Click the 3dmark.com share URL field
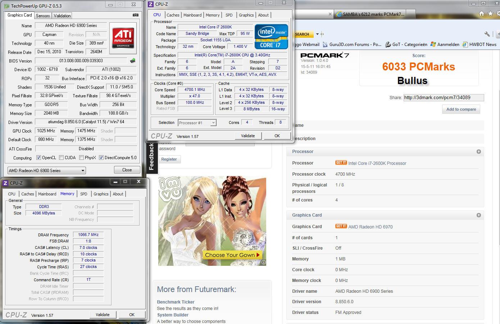Image resolution: width=500 pixels, height=324 pixels. (x=444, y=97)
